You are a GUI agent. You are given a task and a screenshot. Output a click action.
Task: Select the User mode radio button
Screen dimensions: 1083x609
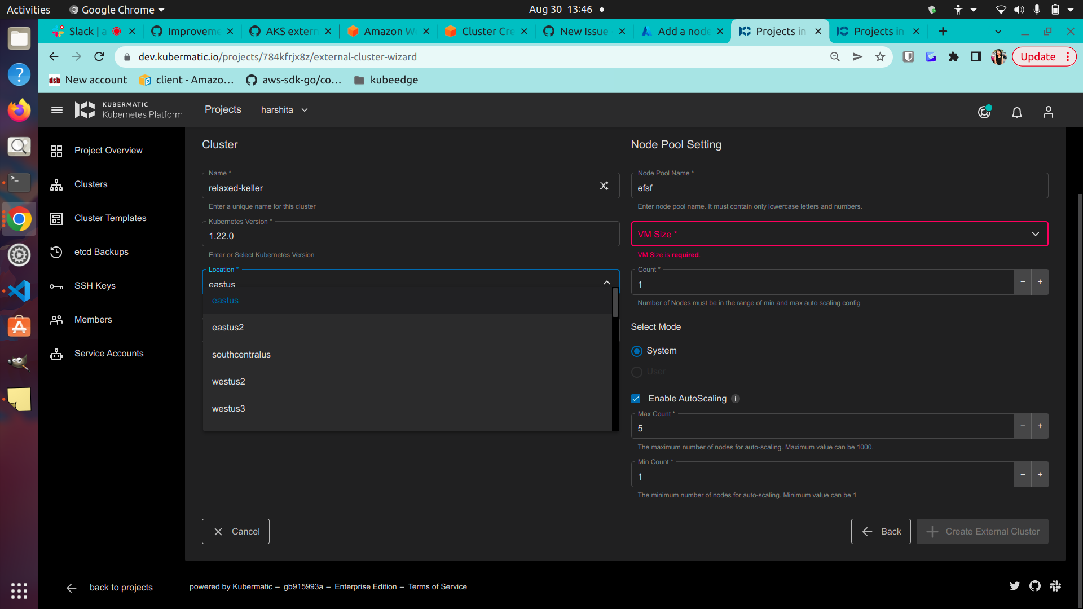[636, 372]
